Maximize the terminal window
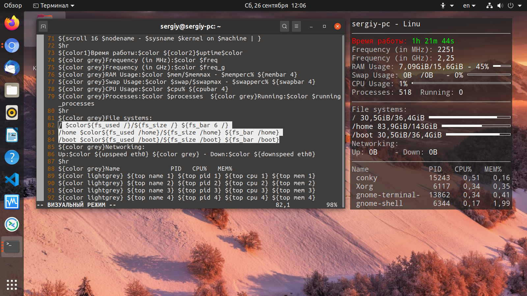 (x=324, y=26)
